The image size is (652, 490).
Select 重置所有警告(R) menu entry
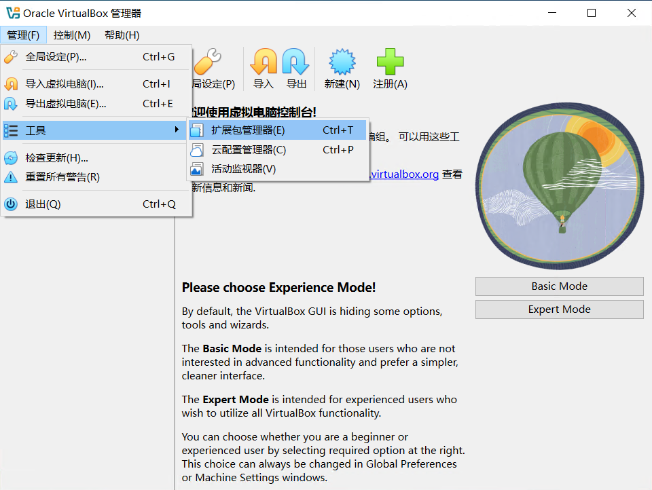pyautogui.click(x=96, y=177)
